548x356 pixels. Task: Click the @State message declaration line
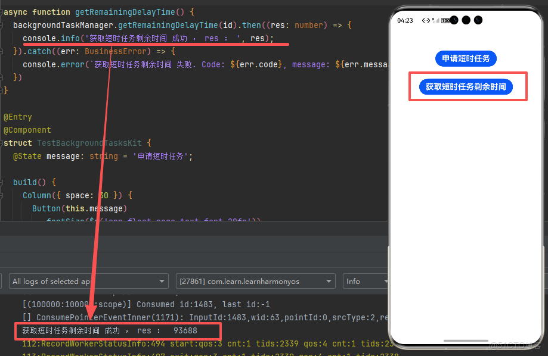point(103,156)
